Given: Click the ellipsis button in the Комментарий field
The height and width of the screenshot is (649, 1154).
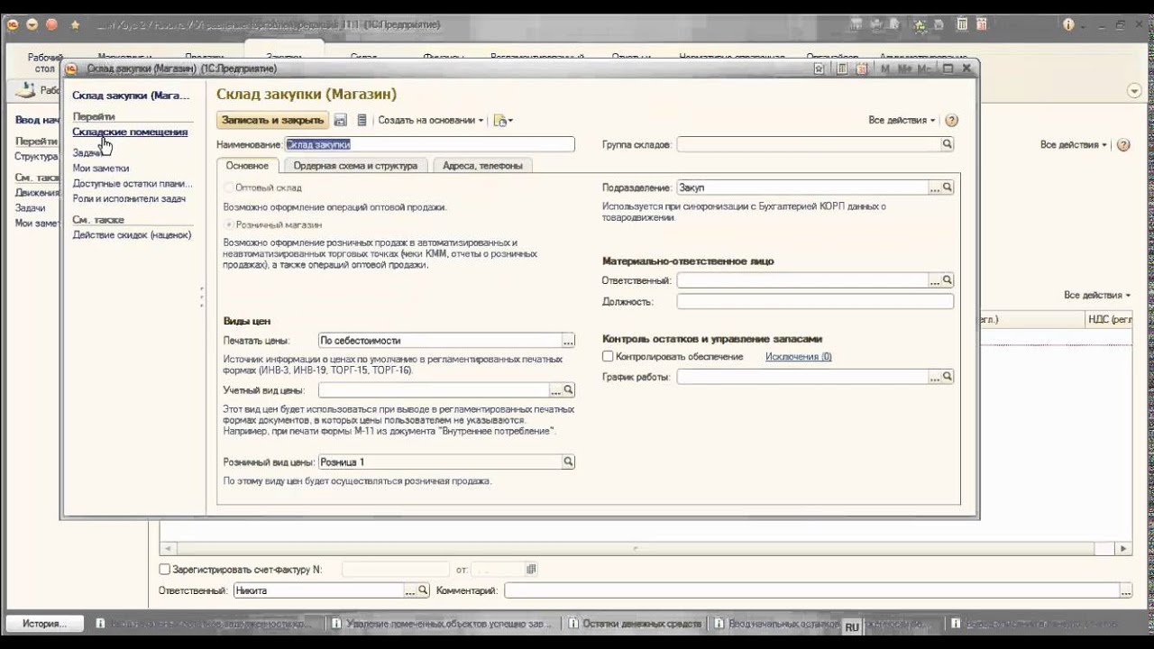Looking at the screenshot, I should [1125, 590].
